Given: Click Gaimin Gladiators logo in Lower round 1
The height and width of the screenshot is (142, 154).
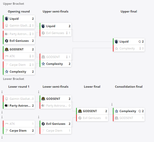Looking at the screenshot, I should point(7,99).
